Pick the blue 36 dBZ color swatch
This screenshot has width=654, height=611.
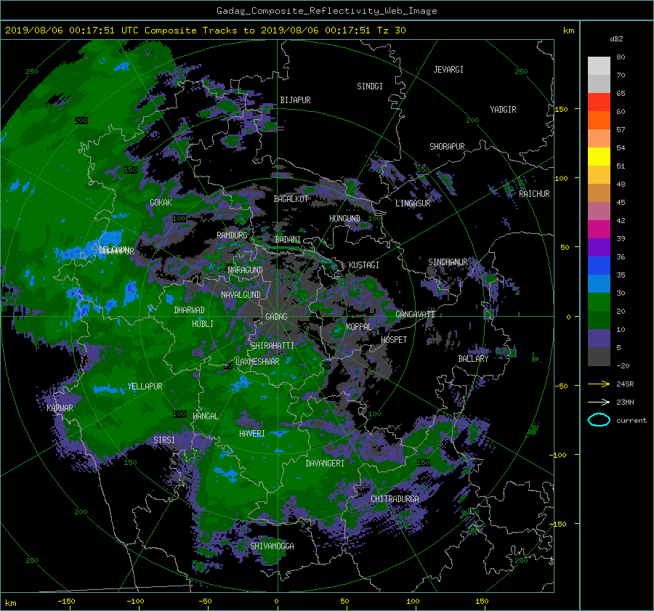599,265
